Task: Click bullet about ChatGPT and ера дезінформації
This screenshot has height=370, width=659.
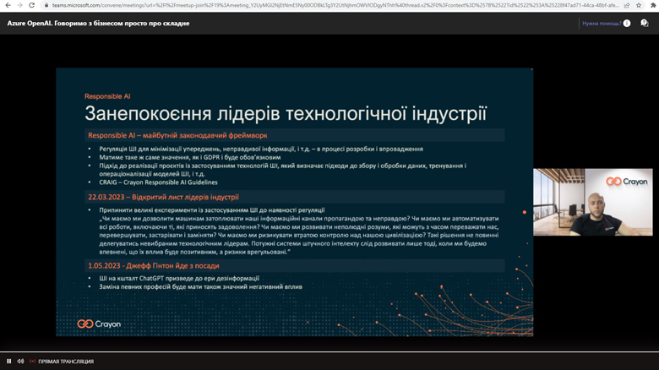Action: [x=179, y=278]
